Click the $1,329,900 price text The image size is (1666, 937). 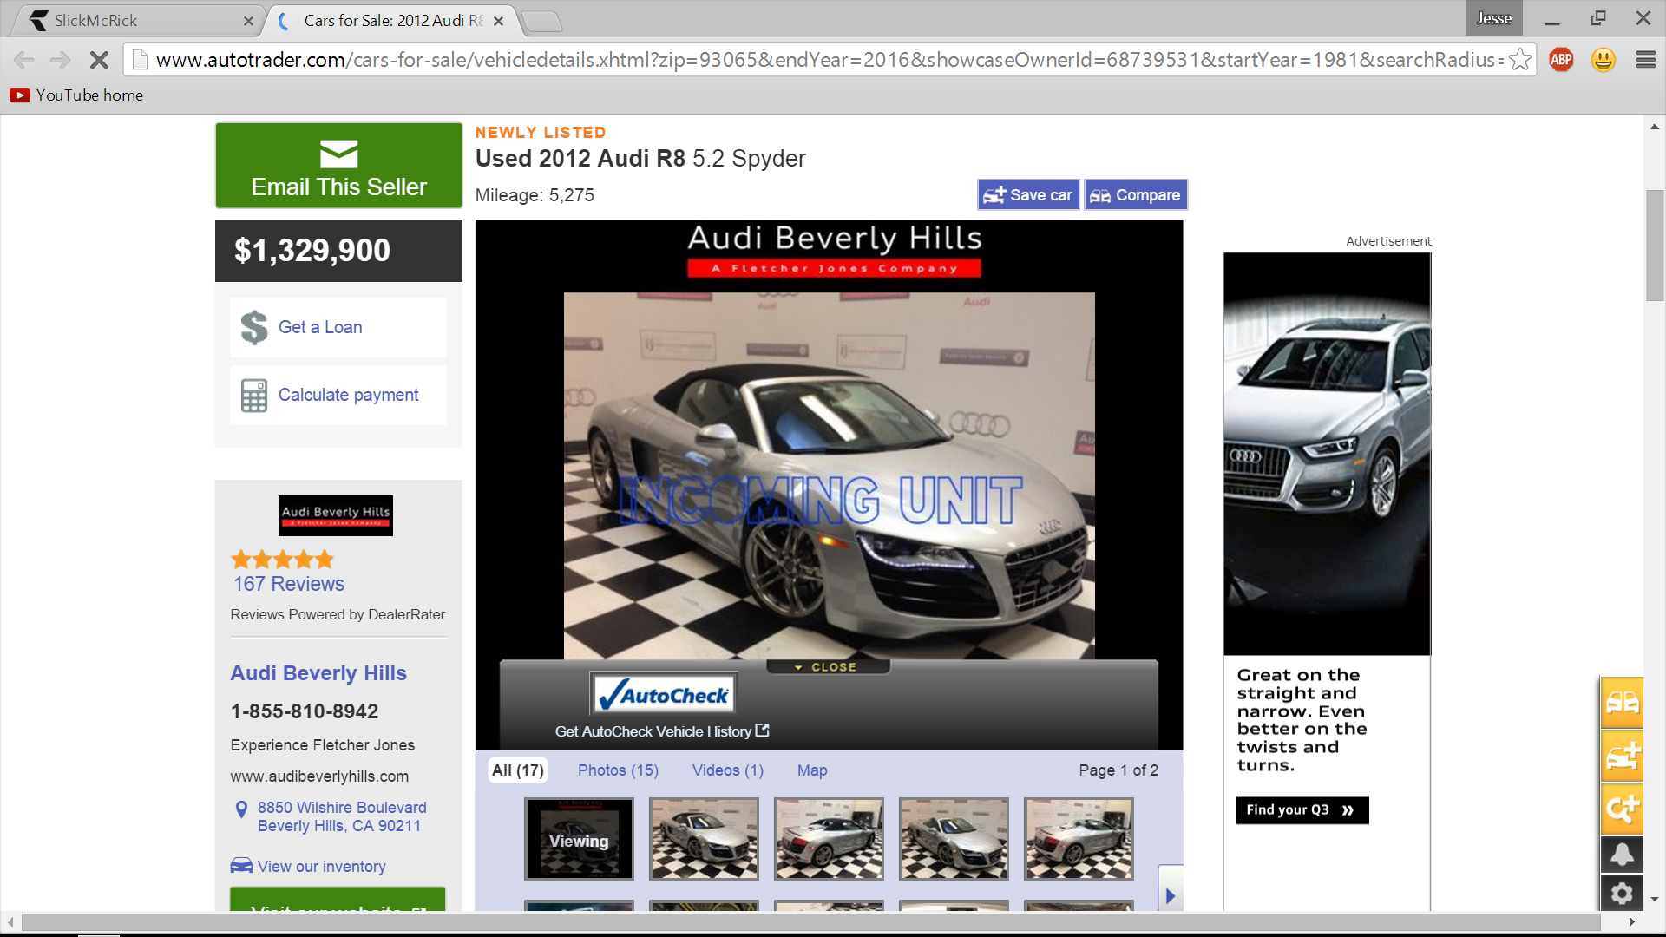tap(312, 251)
